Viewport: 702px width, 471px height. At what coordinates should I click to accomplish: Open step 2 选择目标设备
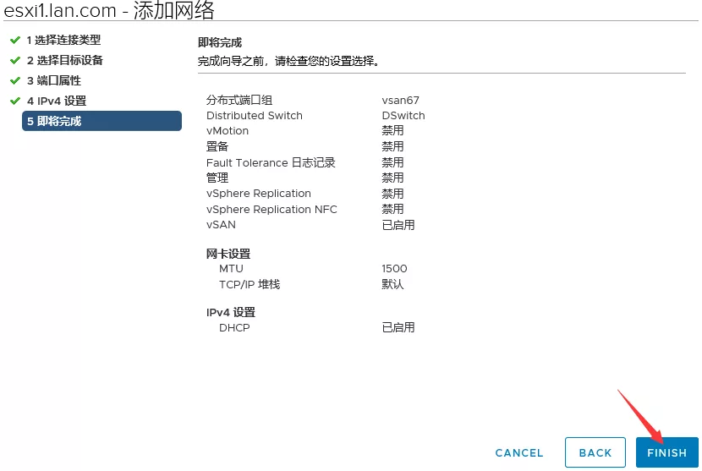point(64,60)
